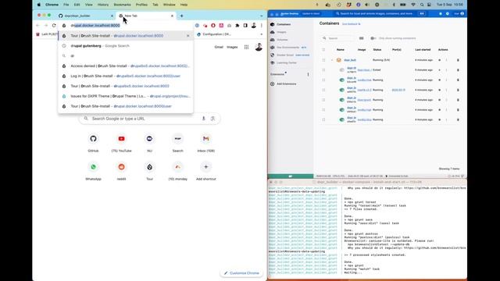Viewport: 500px width, 281px height.
Task: Open Chrome profile avatar in toolbar
Action: coord(253,26)
